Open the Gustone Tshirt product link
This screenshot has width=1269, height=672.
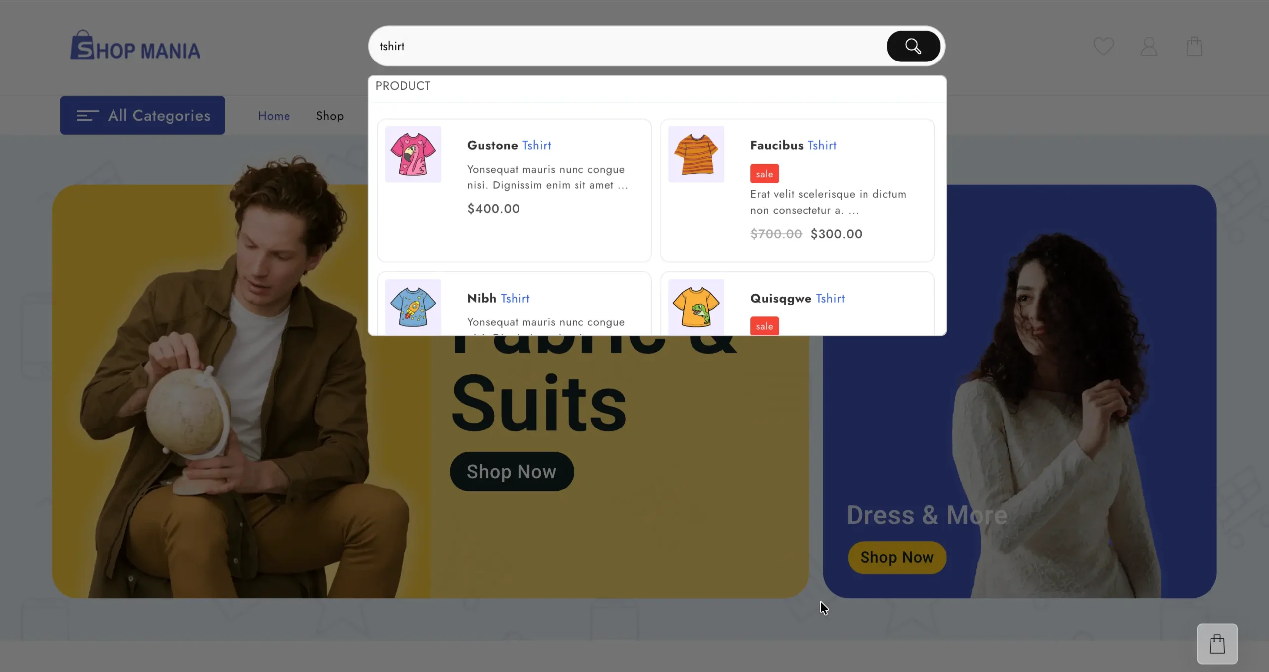pos(509,145)
